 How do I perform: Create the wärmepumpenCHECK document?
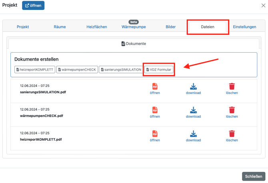(x=77, y=70)
